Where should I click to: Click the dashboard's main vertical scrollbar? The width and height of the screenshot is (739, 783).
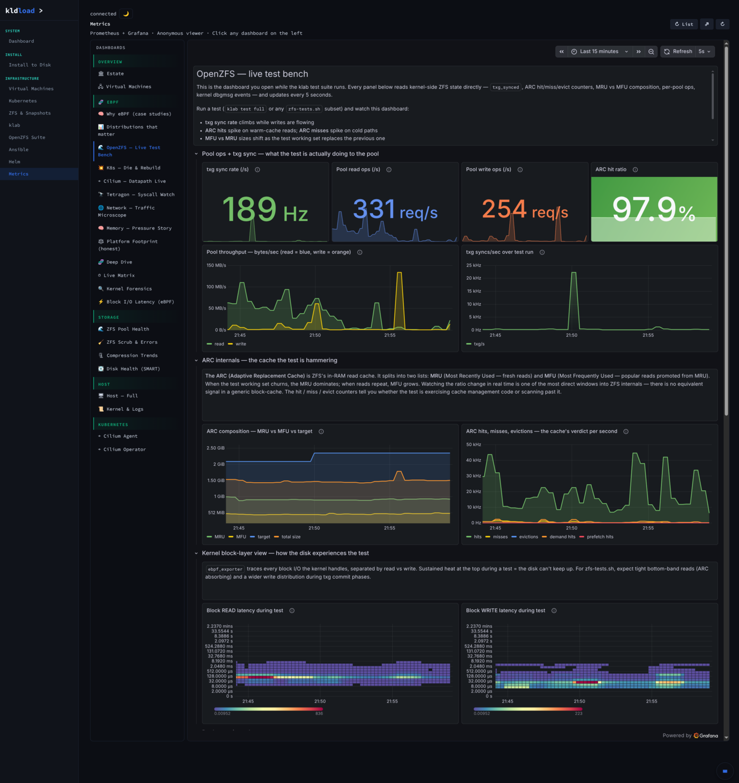726,231
